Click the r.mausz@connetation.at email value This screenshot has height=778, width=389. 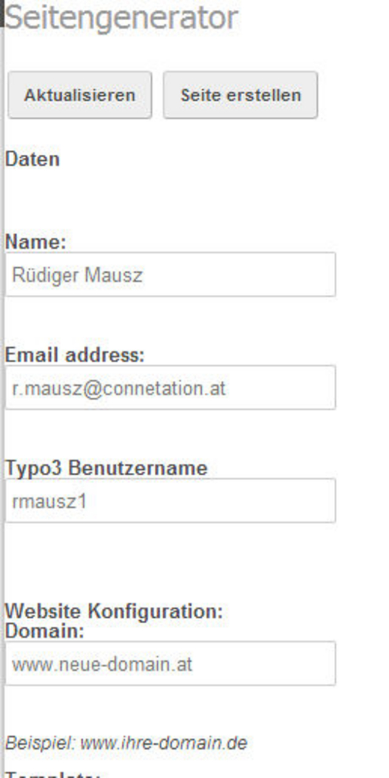pyautogui.click(x=119, y=388)
